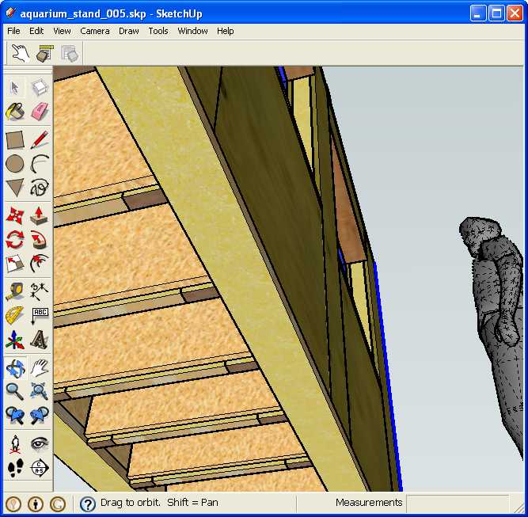Open the Edit menu
The height and width of the screenshot is (517, 528).
point(36,31)
